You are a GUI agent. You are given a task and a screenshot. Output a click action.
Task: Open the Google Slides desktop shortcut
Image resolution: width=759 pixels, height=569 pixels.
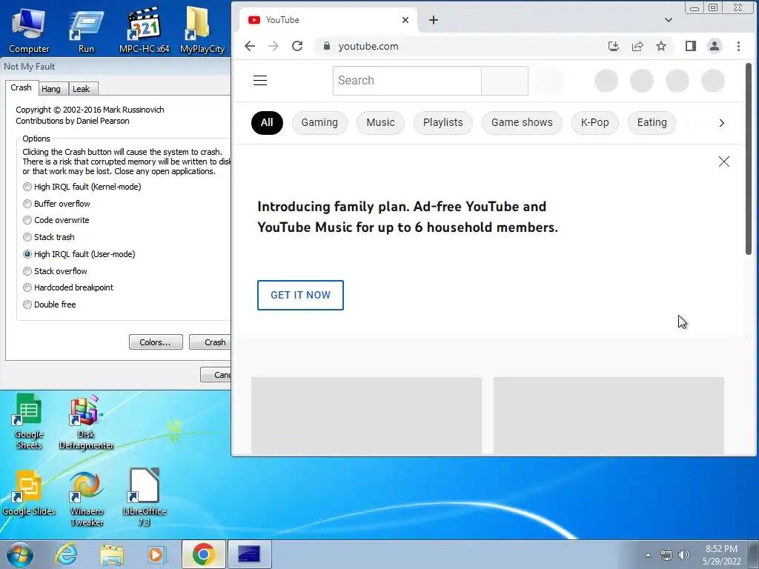(29, 493)
